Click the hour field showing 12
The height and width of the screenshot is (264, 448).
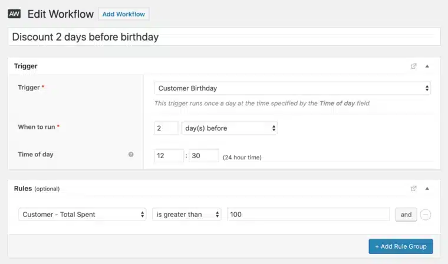pos(169,156)
